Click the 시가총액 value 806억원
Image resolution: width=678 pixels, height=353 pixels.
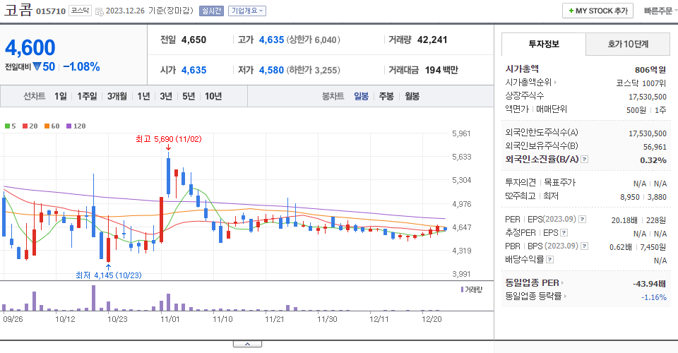tap(650, 70)
